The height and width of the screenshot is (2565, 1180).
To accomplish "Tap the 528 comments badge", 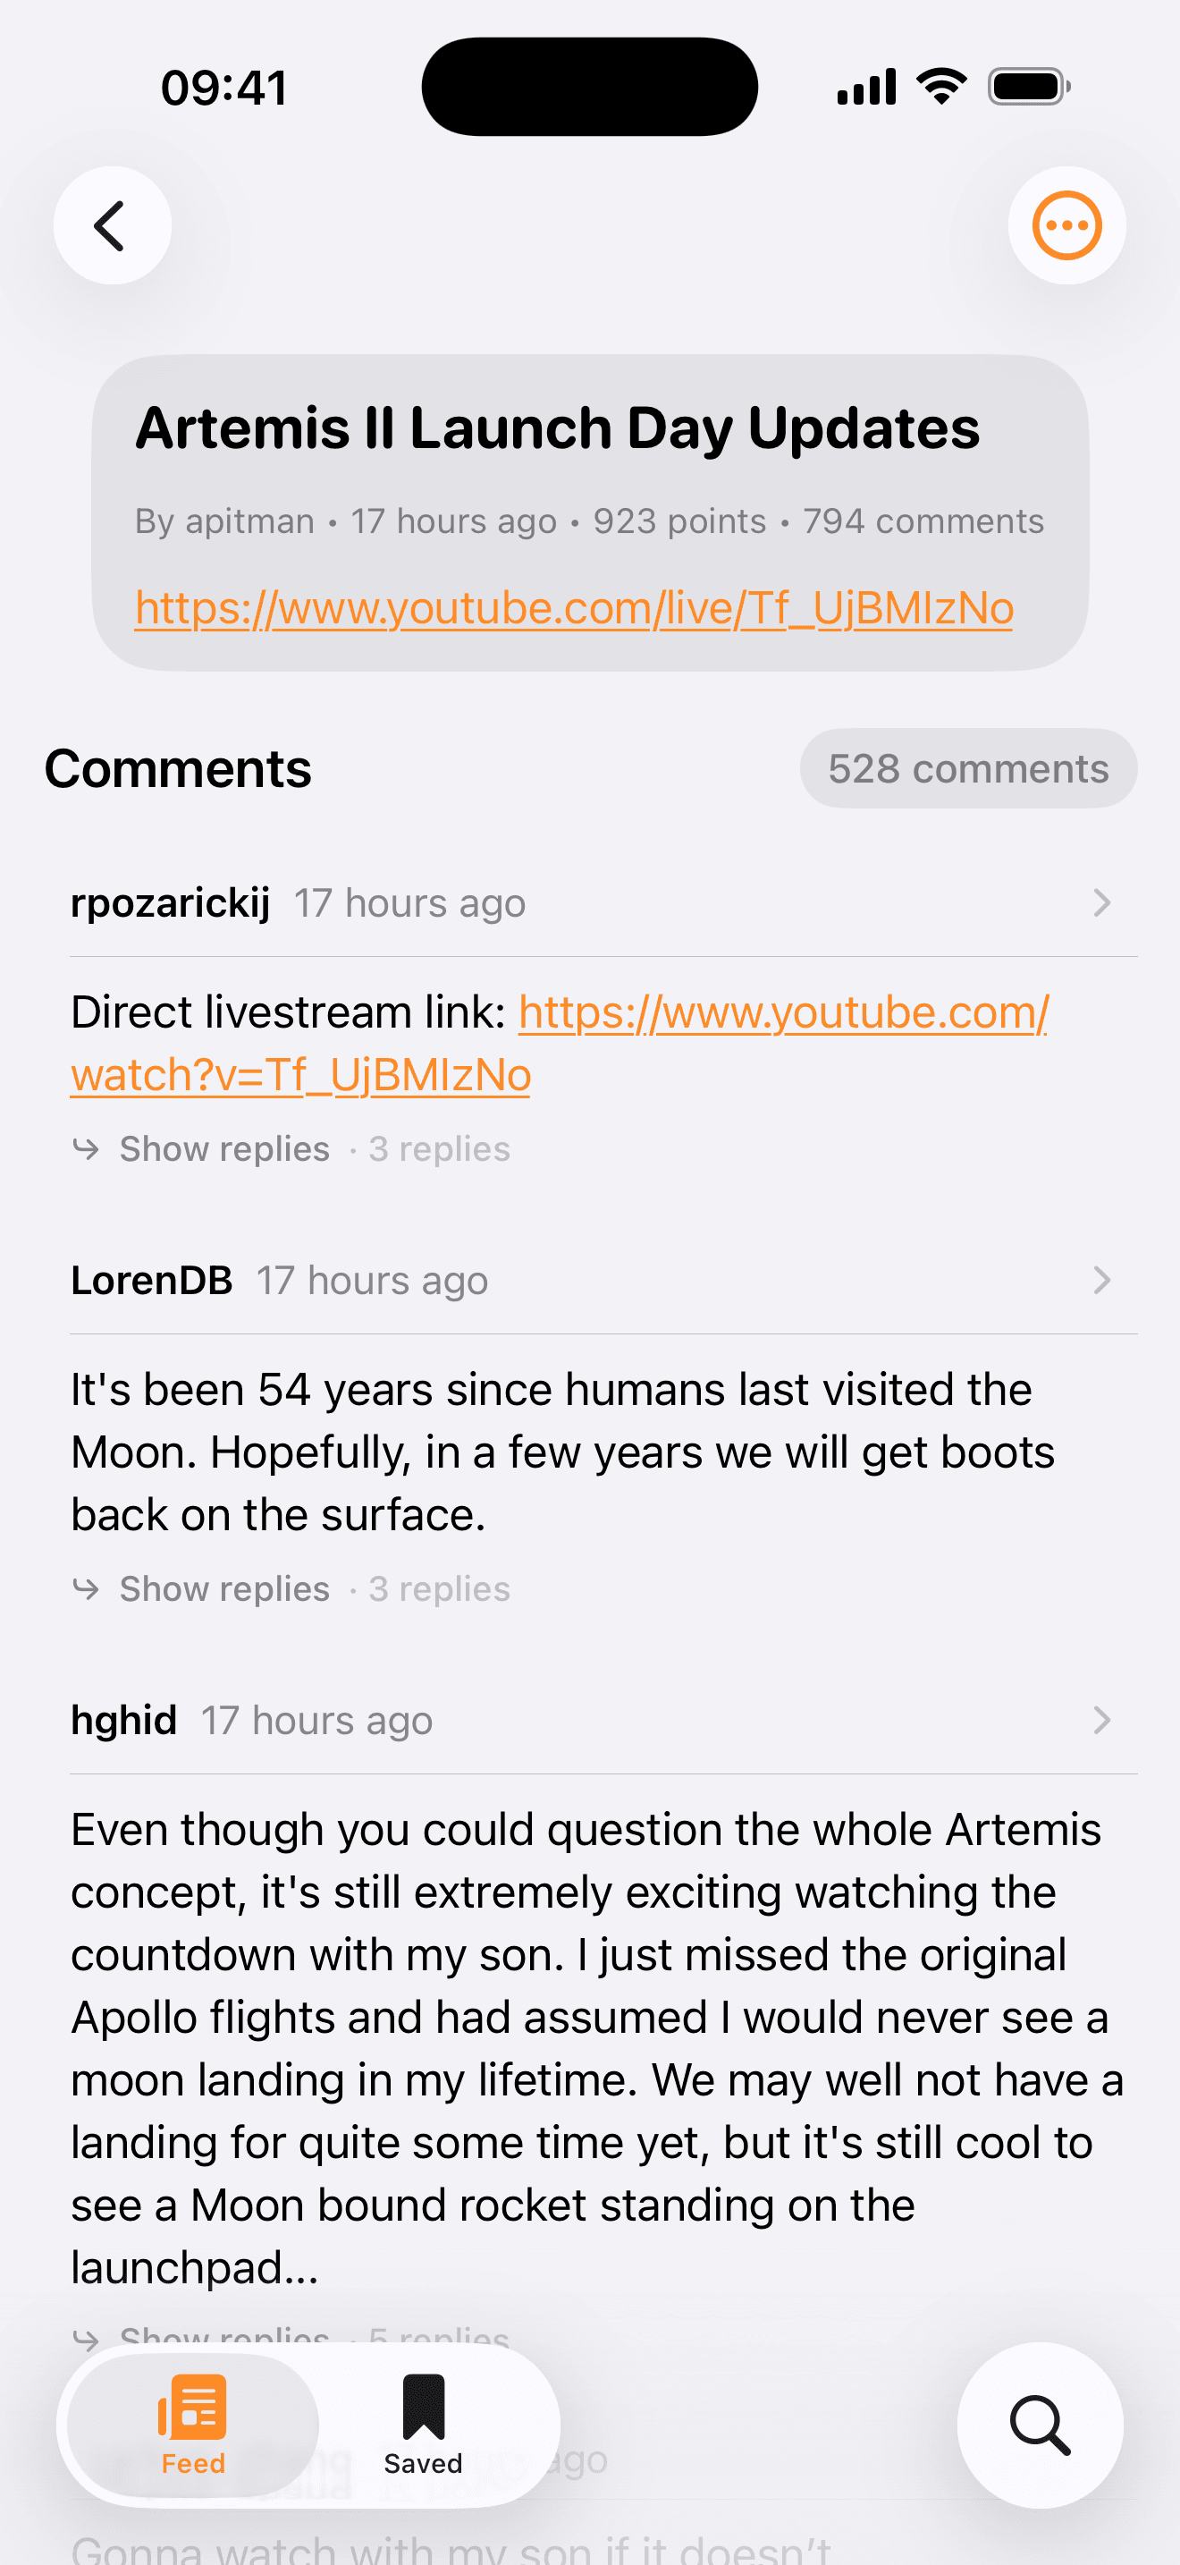I will [x=968, y=769].
